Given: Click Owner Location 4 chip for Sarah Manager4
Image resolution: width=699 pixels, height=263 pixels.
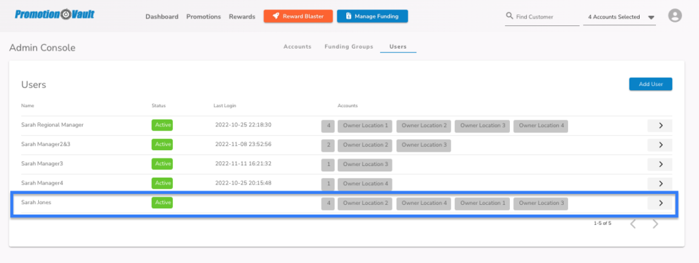Looking at the screenshot, I should pyautogui.click(x=365, y=184).
